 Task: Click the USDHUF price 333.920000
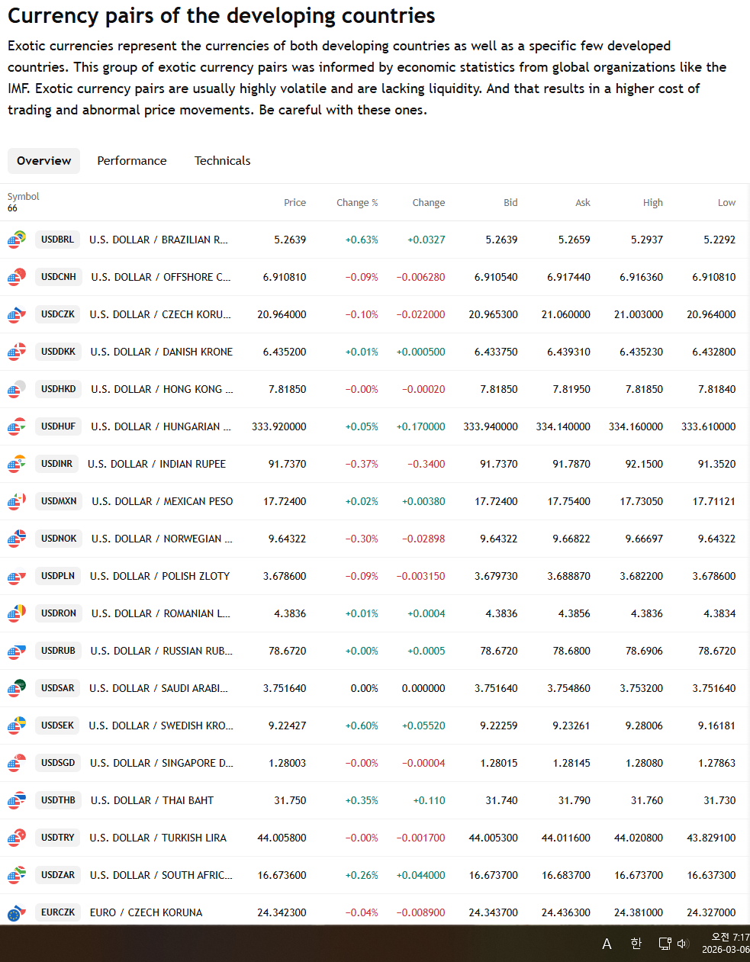(279, 426)
